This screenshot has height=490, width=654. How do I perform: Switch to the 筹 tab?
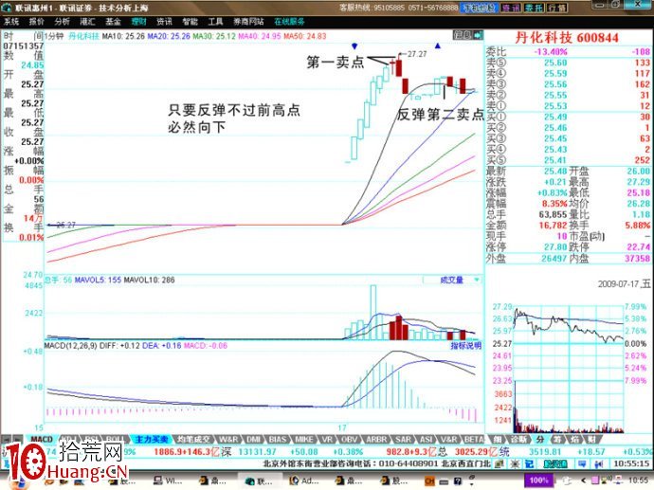[557, 439]
